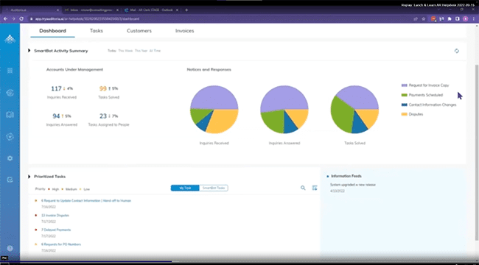Collapse the Prioritized Tasks section
This screenshot has width=479, height=265.
29,177
